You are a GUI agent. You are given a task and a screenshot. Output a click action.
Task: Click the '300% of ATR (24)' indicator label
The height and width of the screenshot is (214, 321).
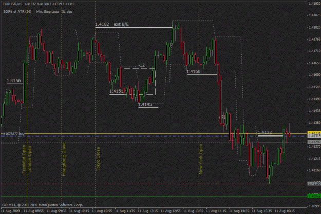pyautogui.click(x=17, y=12)
